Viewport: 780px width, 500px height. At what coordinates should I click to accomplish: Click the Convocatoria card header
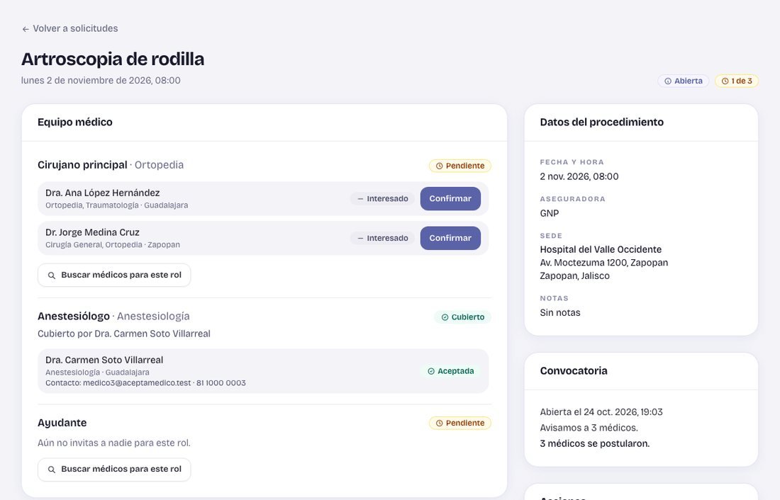(x=574, y=371)
